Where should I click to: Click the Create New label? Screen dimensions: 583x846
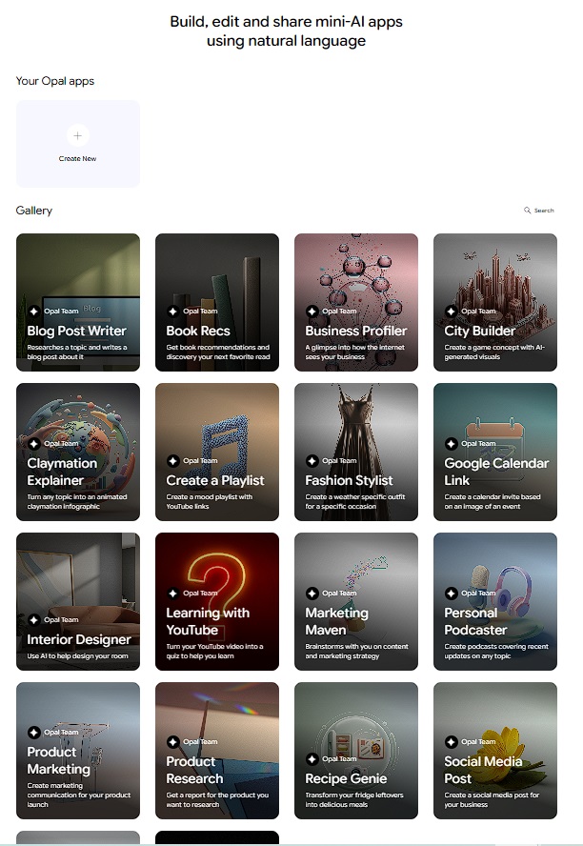coord(77,159)
